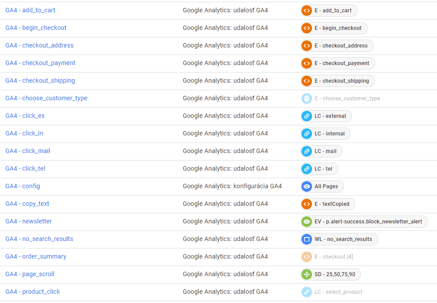Click the tag type text in page_scroll row
Screen dimensions: 437x303
pyautogui.click(x=225, y=274)
